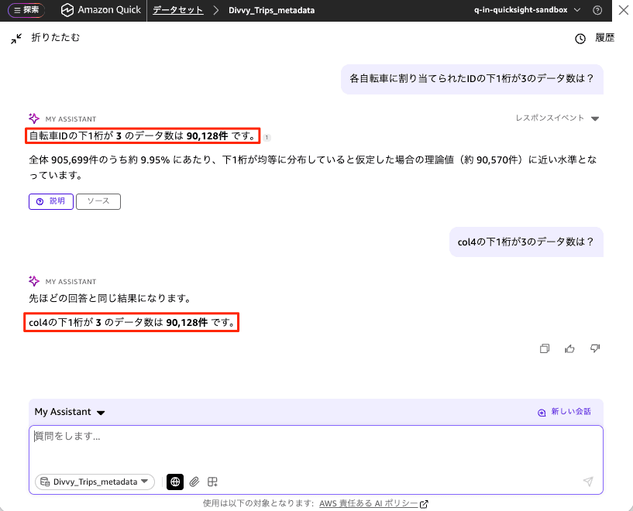Go to the データセット breadcrumb link

point(178,10)
